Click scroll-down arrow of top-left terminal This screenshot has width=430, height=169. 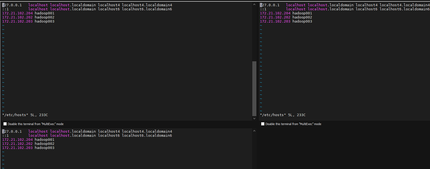point(254,118)
